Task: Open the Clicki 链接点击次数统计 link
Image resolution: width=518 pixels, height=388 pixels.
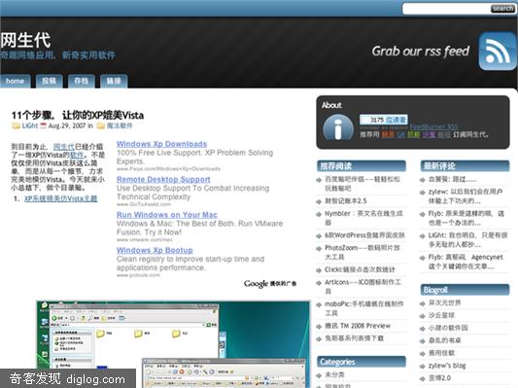Action: coord(360,269)
